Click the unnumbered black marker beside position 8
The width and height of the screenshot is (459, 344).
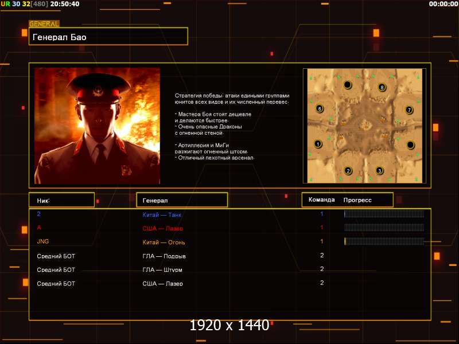[x=348, y=85]
